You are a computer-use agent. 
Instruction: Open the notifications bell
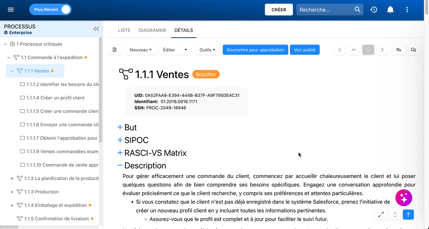(390, 10)
